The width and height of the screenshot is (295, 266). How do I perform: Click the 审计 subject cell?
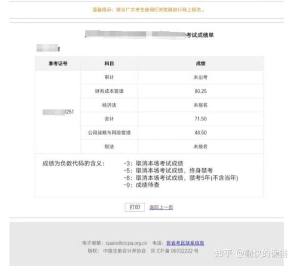[109, 77]
